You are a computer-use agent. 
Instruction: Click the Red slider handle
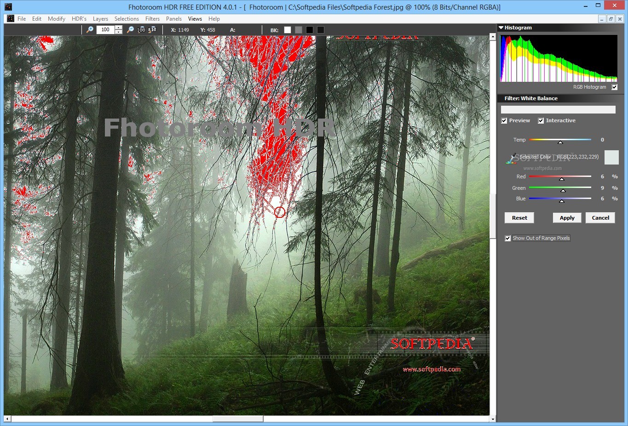pyautogui.click(x=562, y=179)
